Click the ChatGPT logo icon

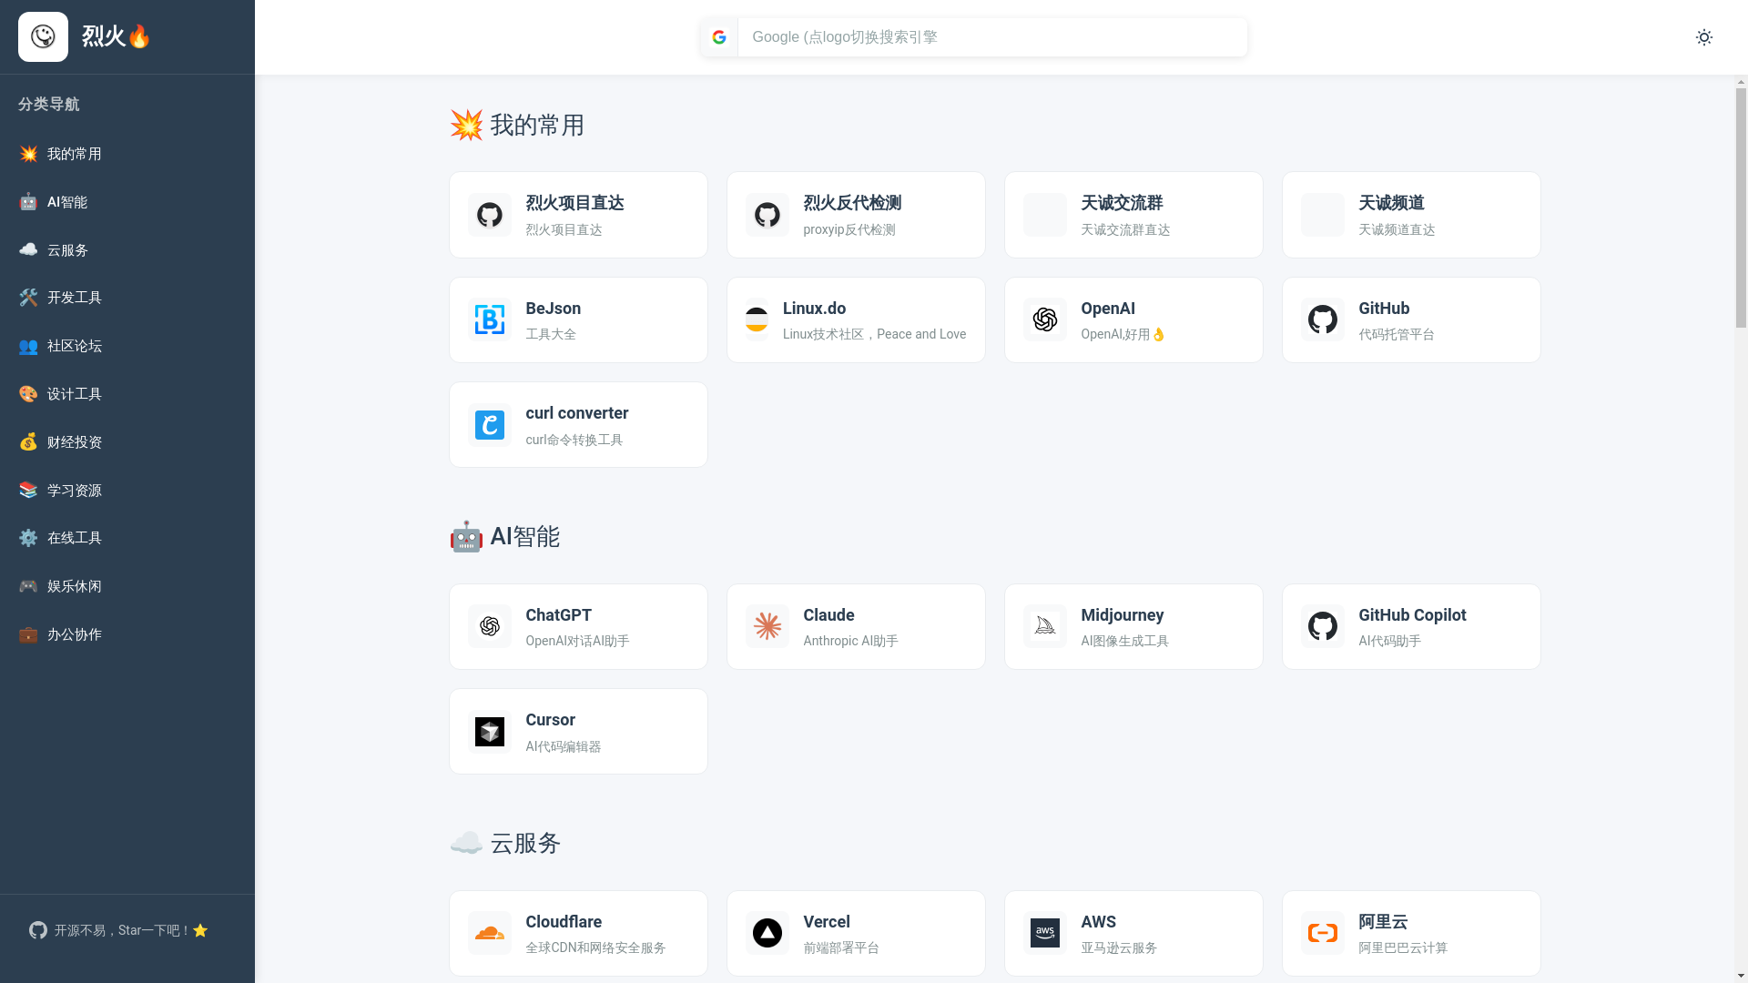[490, 626]
